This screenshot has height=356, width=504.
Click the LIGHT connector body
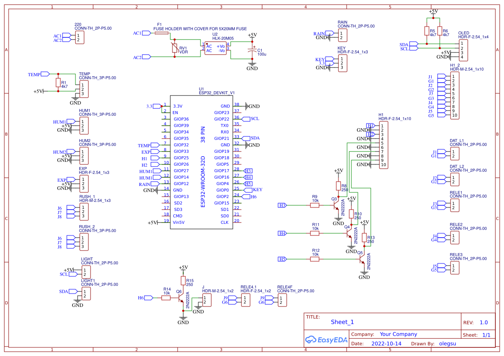pos(86,272)
